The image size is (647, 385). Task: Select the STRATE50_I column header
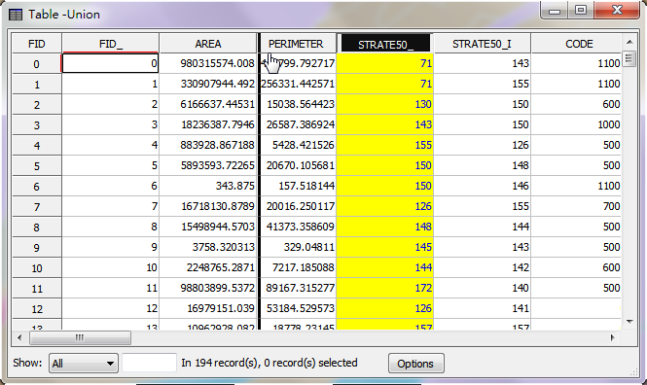click(482, 44)
